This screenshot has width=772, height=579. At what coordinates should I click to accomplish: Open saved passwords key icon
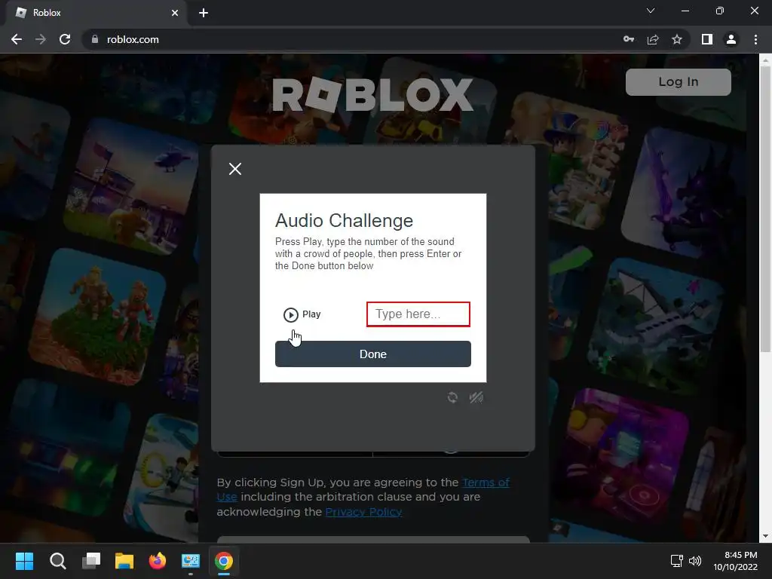tap(629, 39)
